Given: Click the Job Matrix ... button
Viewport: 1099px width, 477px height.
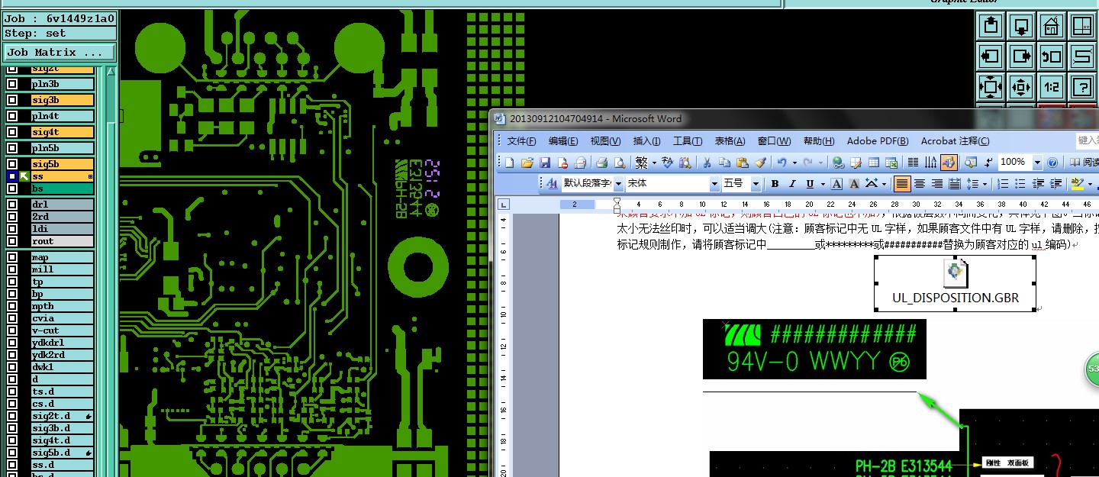Looking at the screenshot, I should [x=60, y=53].
